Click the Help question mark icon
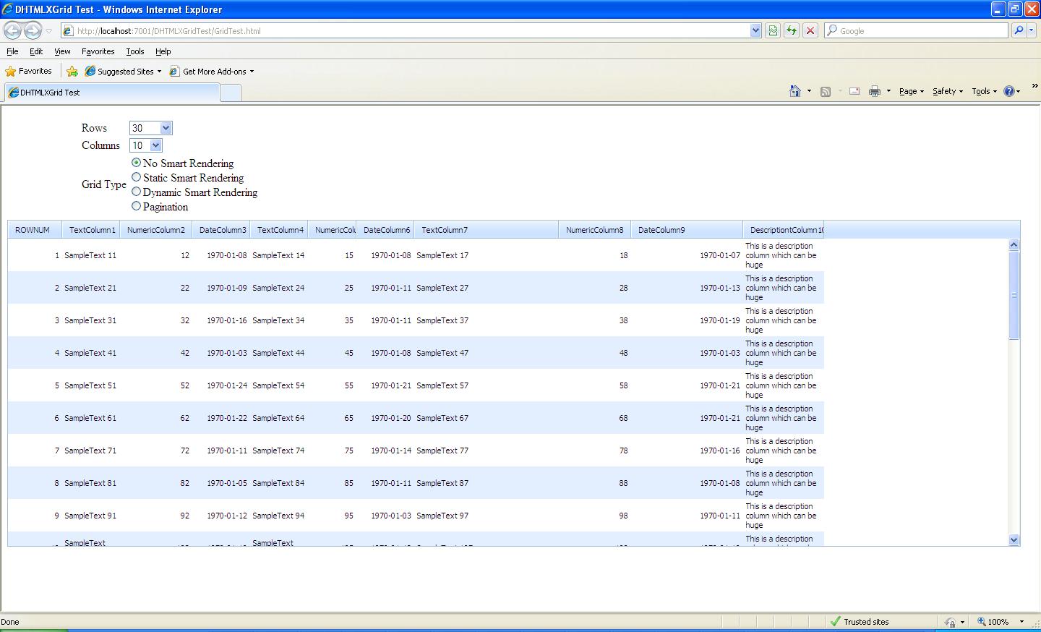Screen dimensions: 1041x632 click(1009, 91)
